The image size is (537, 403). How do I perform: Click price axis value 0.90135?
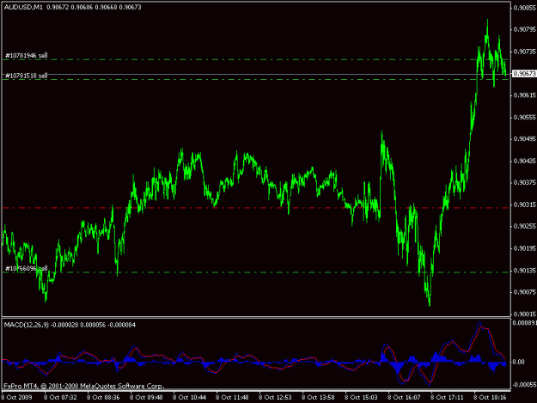tap(525, 270)
